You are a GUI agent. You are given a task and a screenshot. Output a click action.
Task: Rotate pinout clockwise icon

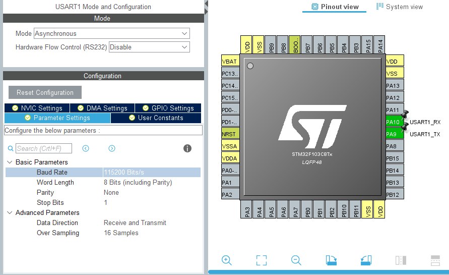[331, 260]
